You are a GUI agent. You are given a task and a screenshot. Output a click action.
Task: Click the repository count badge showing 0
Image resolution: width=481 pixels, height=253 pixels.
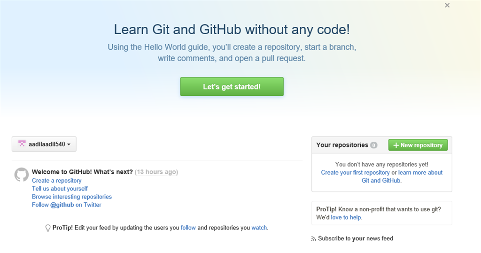pos(374,146)
